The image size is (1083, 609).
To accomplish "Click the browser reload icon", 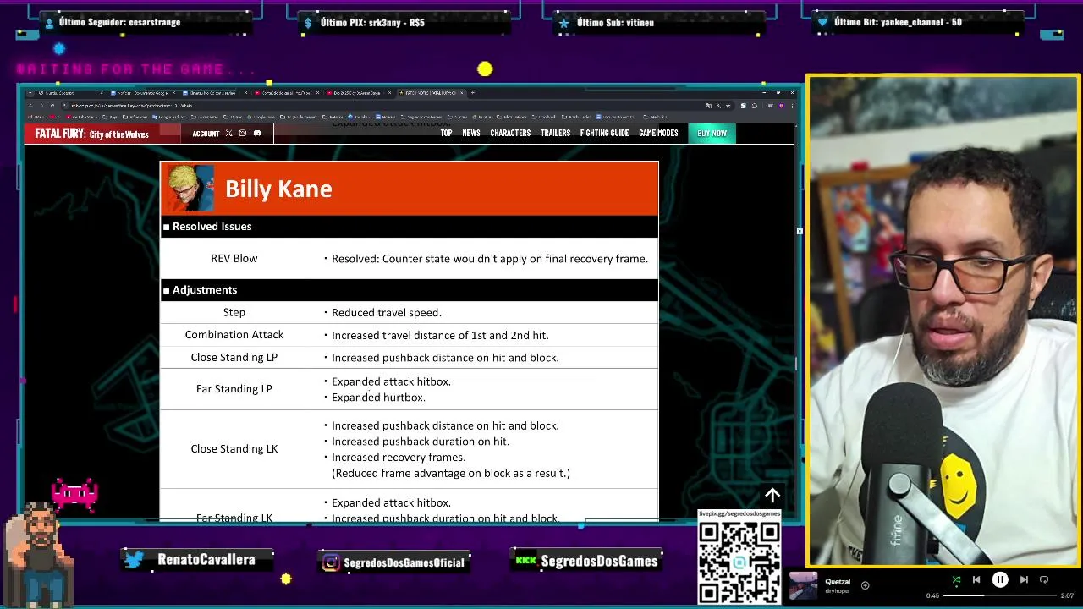I will click(52, 106).
